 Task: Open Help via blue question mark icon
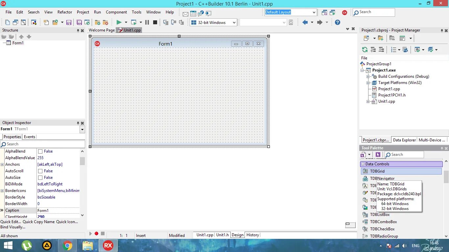point(337,22)
